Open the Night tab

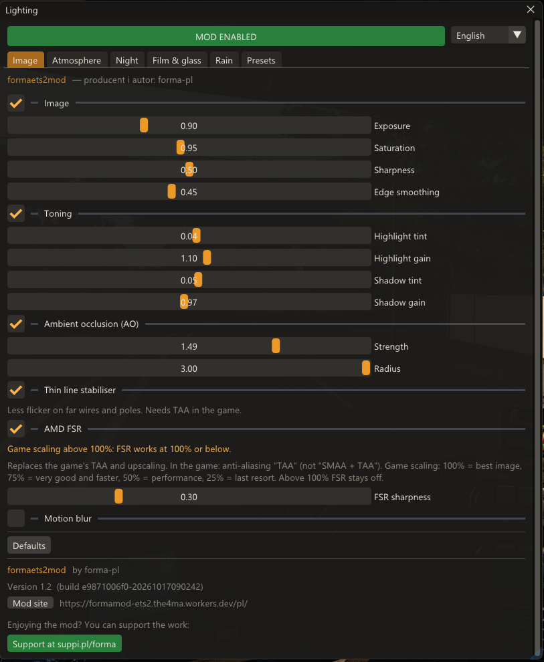click(x=127, y=60)
